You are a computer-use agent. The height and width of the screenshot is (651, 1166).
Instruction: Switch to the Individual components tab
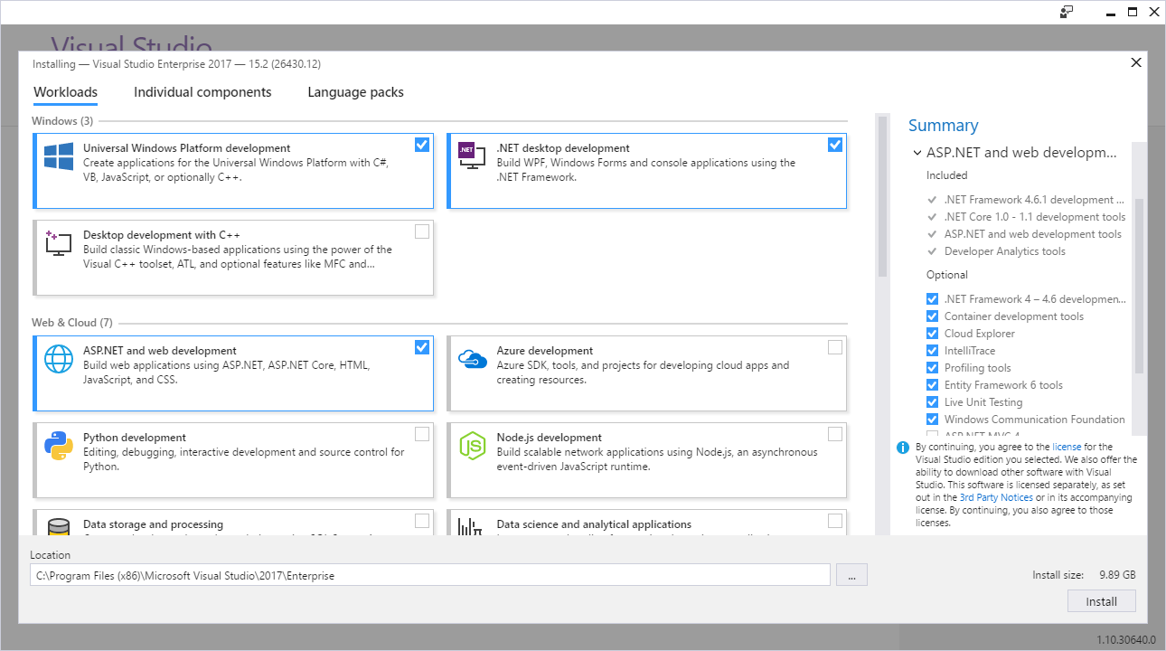coord(202,92)
